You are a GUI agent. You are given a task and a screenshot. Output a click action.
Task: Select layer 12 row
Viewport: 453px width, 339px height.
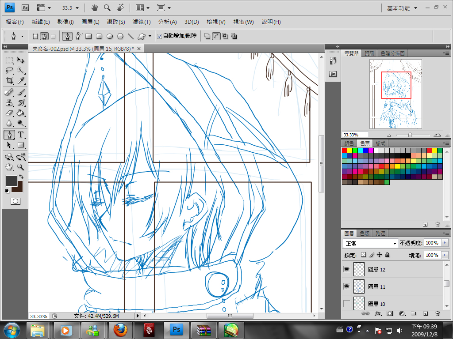(393, 269)
